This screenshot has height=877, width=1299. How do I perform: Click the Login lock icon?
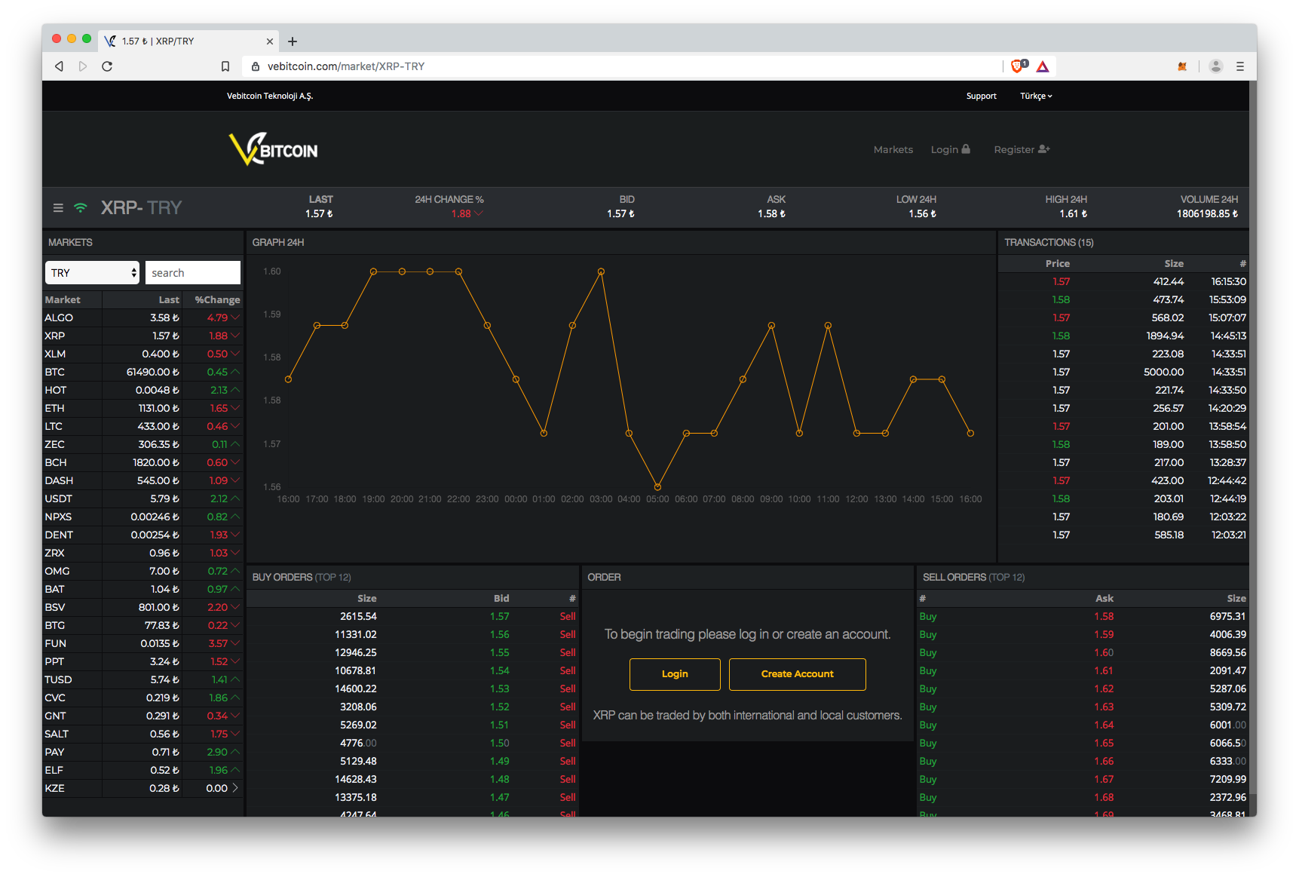[966, 149]
